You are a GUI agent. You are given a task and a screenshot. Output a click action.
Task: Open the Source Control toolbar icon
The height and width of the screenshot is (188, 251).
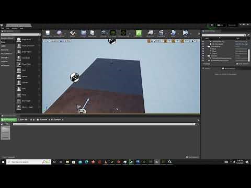(59, 33)
